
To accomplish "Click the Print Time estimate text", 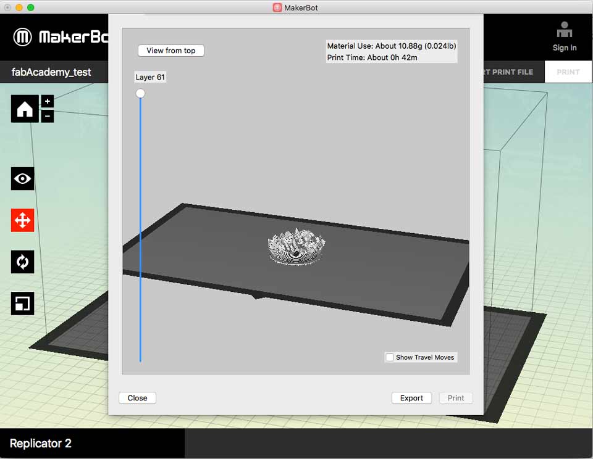I will [372, 57].
